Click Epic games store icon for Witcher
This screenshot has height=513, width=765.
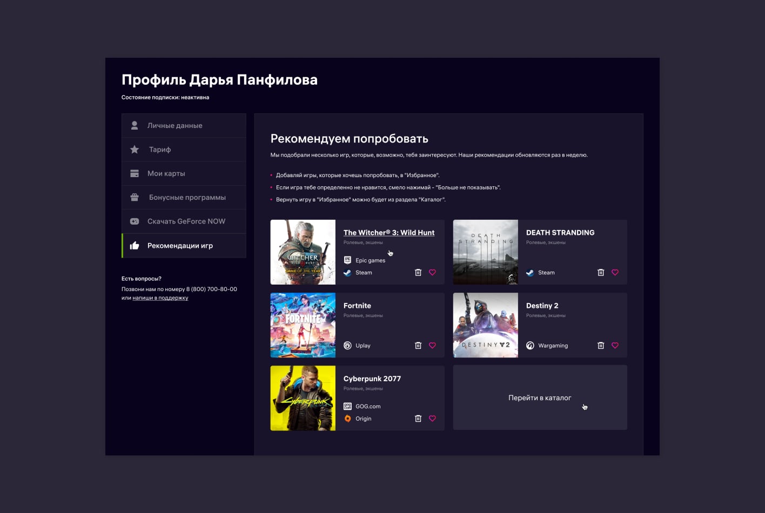point(347,260)
